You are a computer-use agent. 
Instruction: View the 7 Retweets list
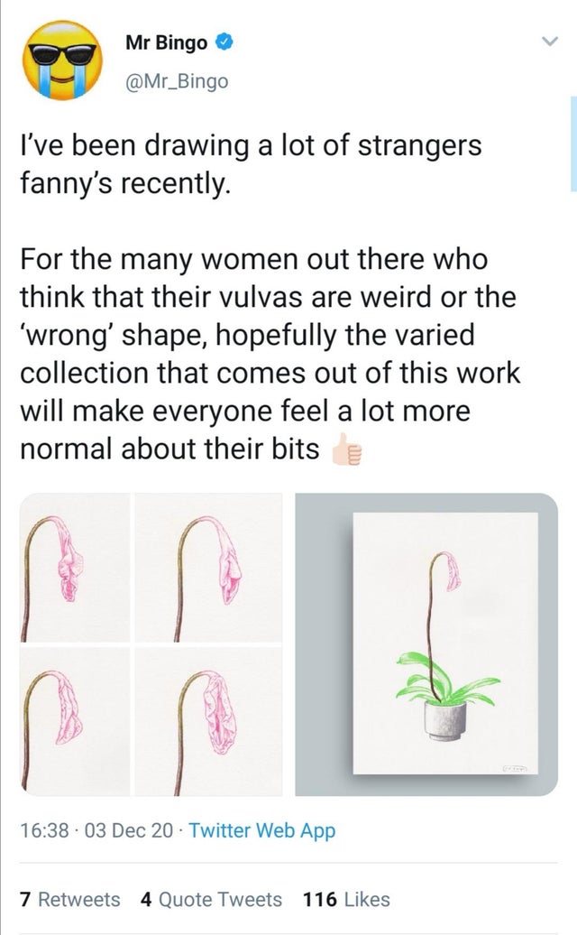[x=70, y=899]
